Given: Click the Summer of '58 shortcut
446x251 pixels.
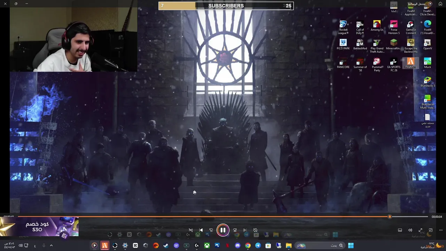Looking at the screenshot, I should (x=360, y=65).
